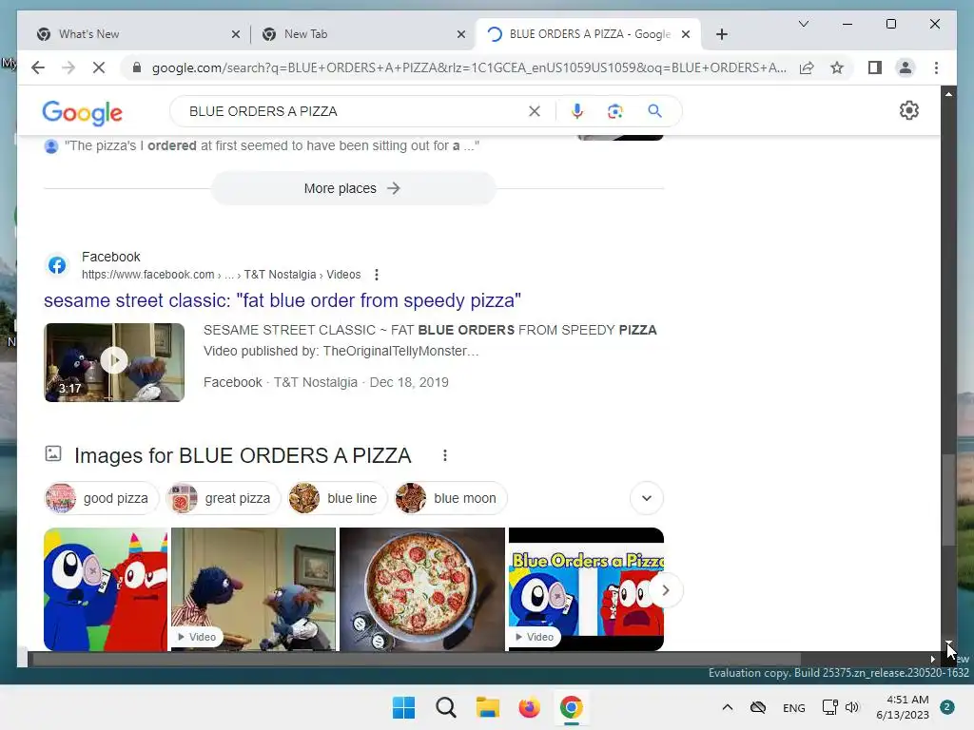Select the BLUE ORDERS A PIZZA tab
The height and width of the screenshot is (730, 974).
pyautogui.click(x=587, y=34)
